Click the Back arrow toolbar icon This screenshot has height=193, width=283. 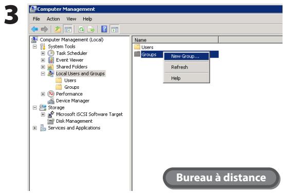(34, 29)
